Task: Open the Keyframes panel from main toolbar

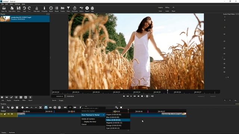Action: 75,9
